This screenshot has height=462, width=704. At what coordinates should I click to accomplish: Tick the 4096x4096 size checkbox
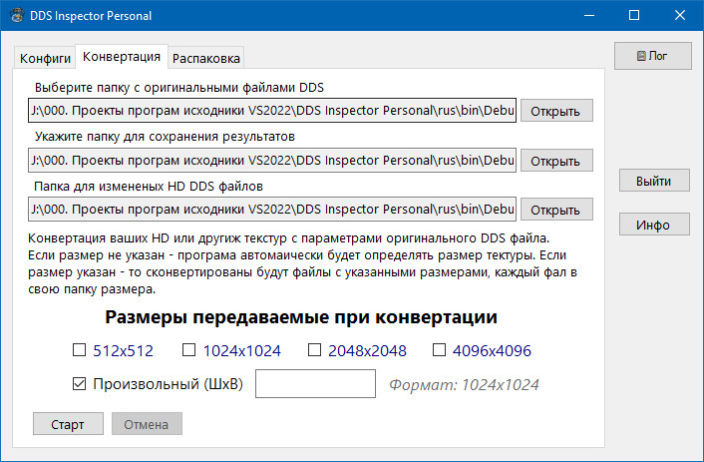(440, 350)
